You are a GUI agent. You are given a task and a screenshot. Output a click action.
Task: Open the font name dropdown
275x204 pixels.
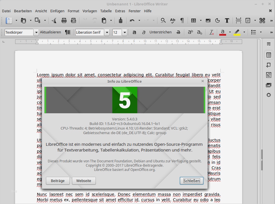pos(107,33)
